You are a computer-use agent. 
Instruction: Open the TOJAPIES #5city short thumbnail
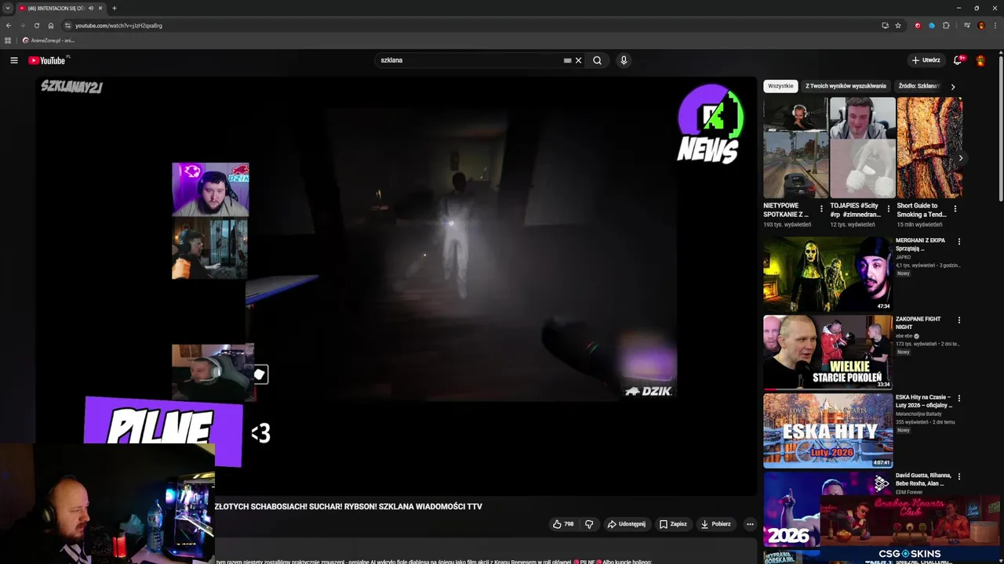(x=863, y=147)
